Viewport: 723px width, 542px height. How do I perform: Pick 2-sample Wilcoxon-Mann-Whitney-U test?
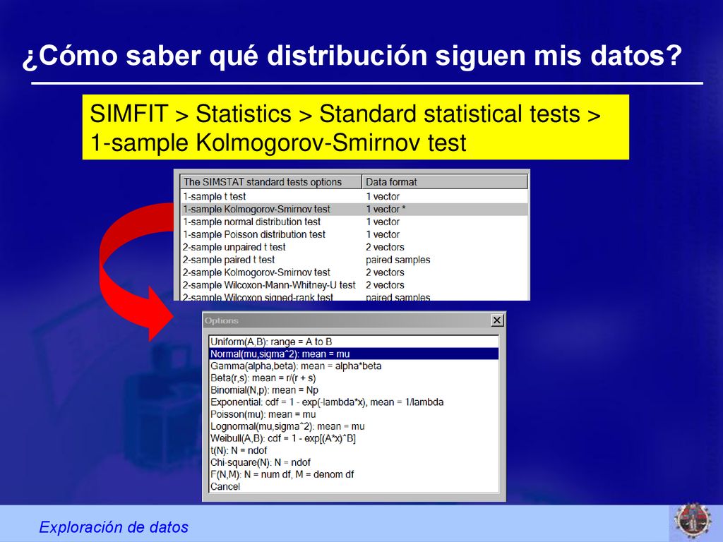[354, 285]
